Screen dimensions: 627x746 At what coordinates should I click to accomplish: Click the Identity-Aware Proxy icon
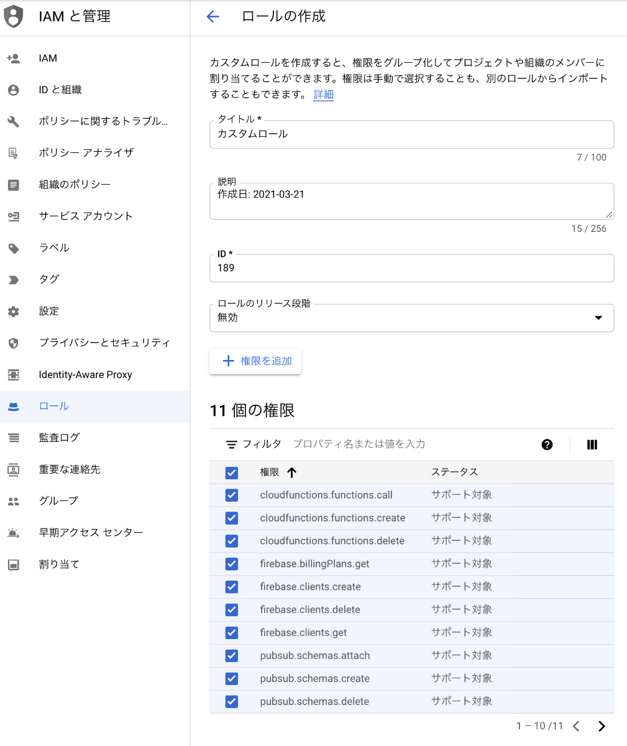[13, 375]
